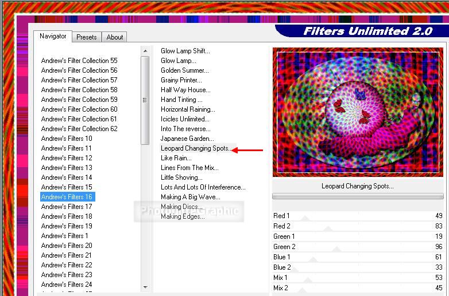The image size is (449, 296).
Task: Click the filter preview image
Action: pos(358,112)
